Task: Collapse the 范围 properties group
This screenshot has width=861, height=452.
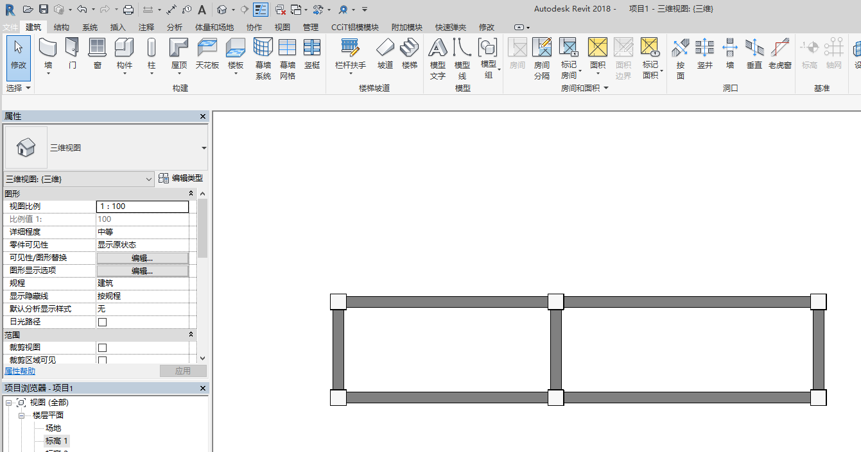Action: coord(191,335)
